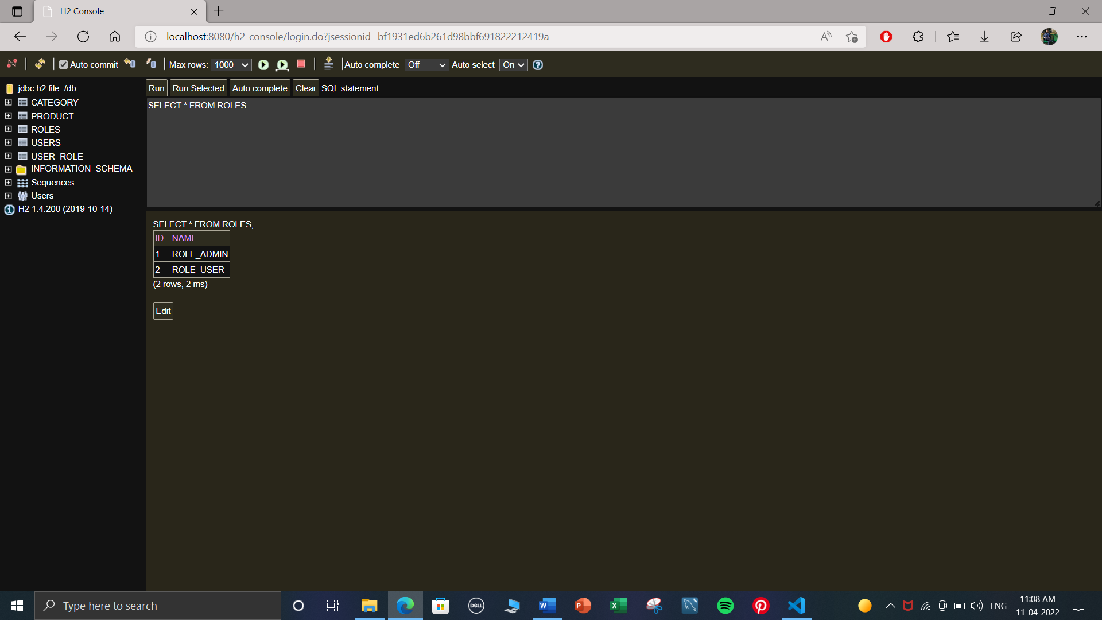The image size is (1102, 620).
Task: Select the USER_ROLE table name
Action: [57, 156]
